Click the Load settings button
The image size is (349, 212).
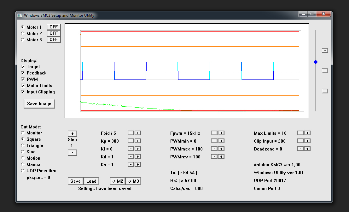91,181
